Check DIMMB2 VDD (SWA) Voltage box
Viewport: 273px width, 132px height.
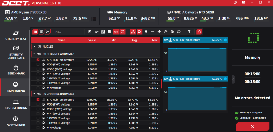click(38, 105)
